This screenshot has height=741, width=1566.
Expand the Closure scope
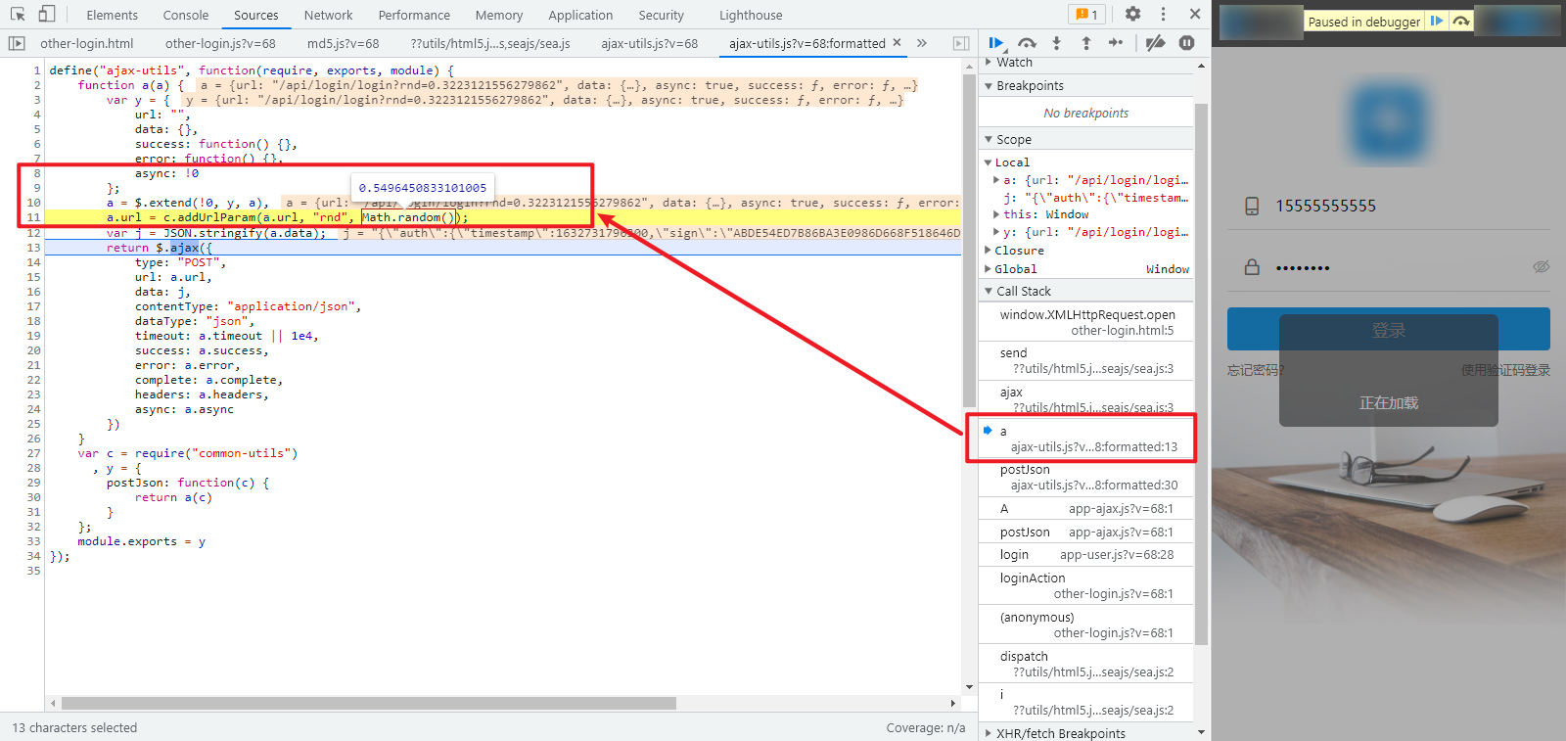tap(989, 251)
